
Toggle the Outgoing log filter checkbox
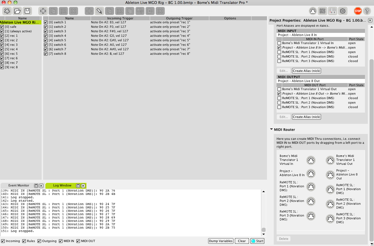point(39,241)
